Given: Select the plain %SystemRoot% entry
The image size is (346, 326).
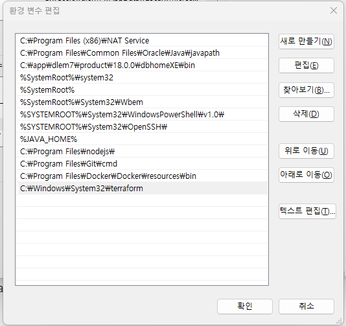Looking at the screenshot, I should [x=142, y=90].
